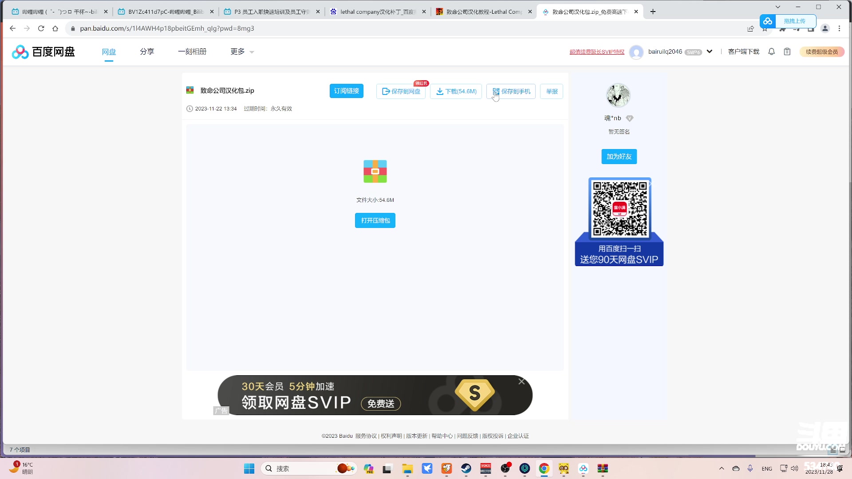Screen dimensions: 852x479
Task: Click the 致命公司汉化包.zip file title
Action: (x=227, y=90)
